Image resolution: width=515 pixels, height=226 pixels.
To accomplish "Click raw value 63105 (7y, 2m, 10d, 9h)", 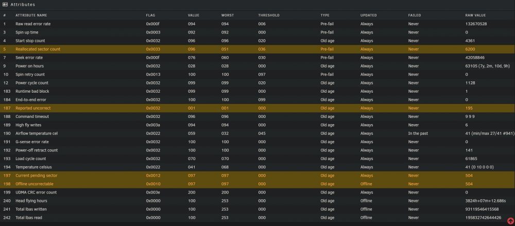I will [x=487, y=66].
